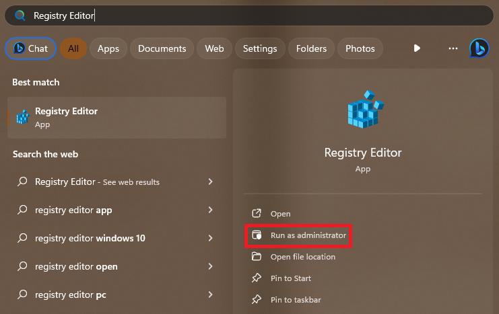Click the large Registry Editor app icon
Viewport: 499px width, 314px height.
364,108
